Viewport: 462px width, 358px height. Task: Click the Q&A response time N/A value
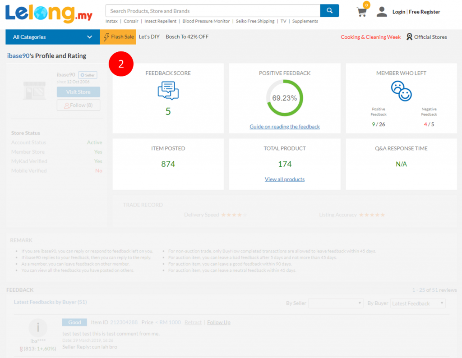tap(401, 164)
